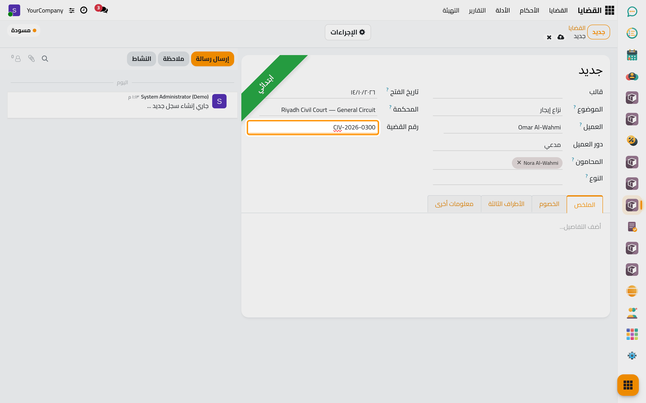Viewport: 646px width, 403px height.
Task: Click the النشاط activity button
Action: [141, 59]
